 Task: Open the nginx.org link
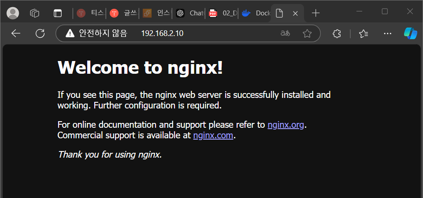tap(286, 125)
